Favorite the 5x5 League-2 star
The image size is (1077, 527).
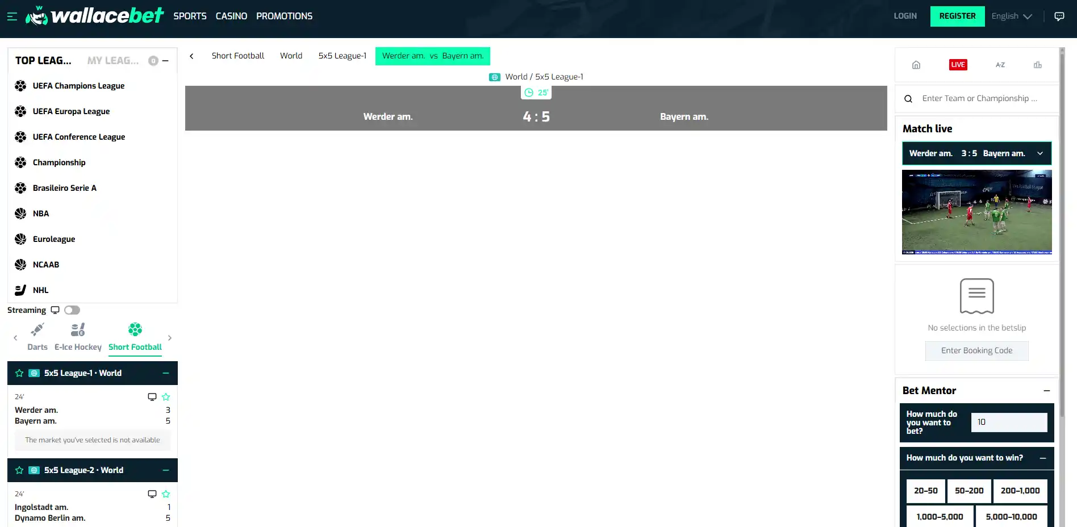(x=19, y=470)
